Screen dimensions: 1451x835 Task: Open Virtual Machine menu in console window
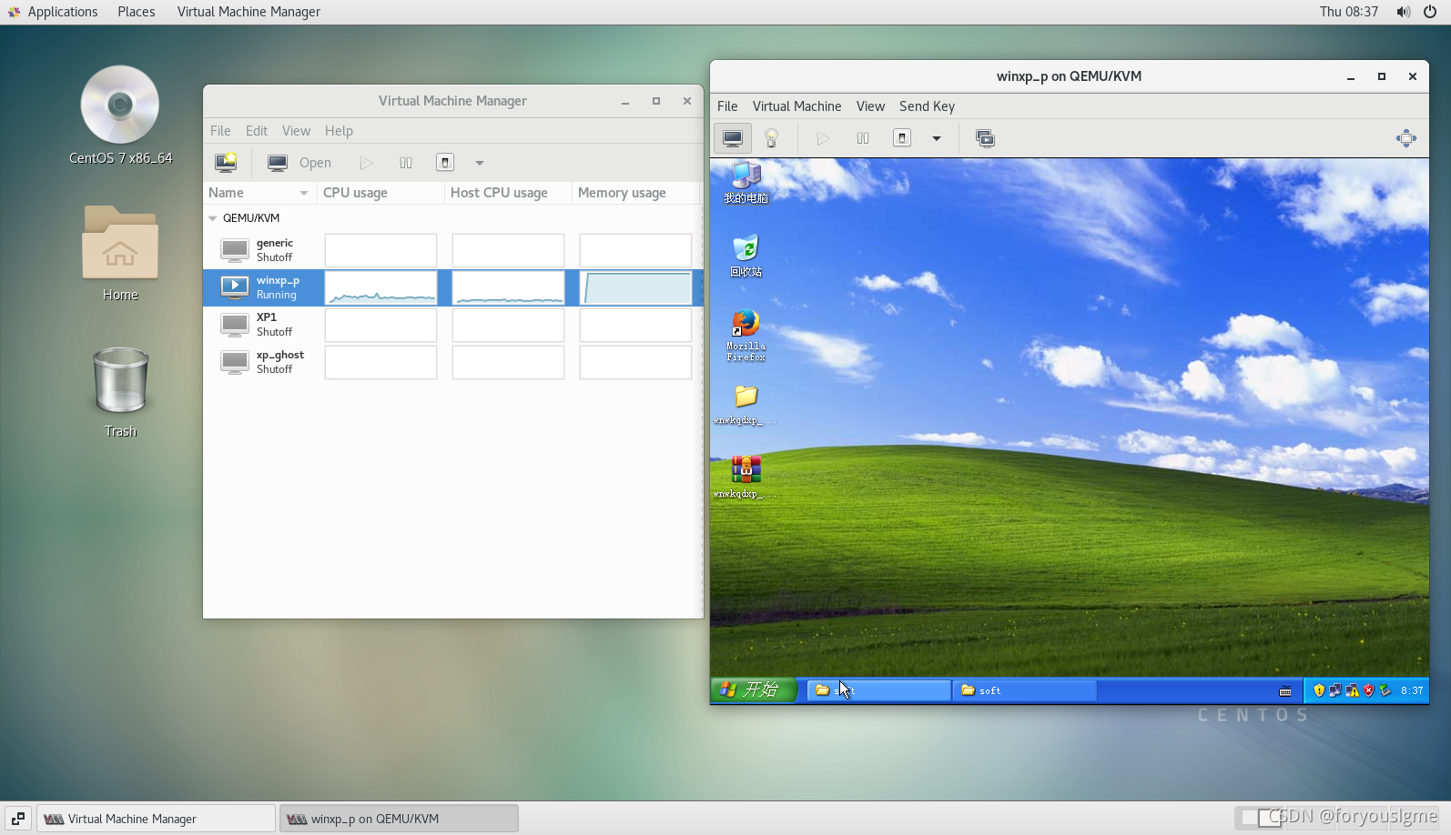(x=797, y=106)
